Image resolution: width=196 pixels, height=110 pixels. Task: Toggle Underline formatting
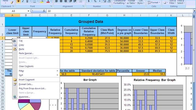(27, 1)
